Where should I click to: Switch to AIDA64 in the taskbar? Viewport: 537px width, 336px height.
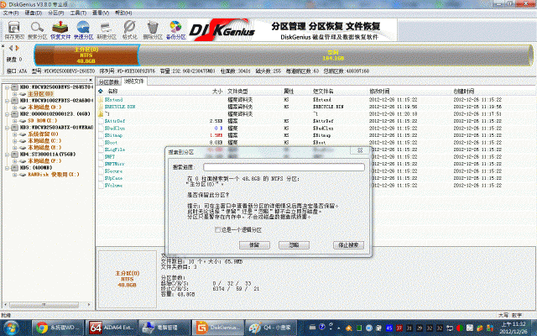click(x=112, y=328)
